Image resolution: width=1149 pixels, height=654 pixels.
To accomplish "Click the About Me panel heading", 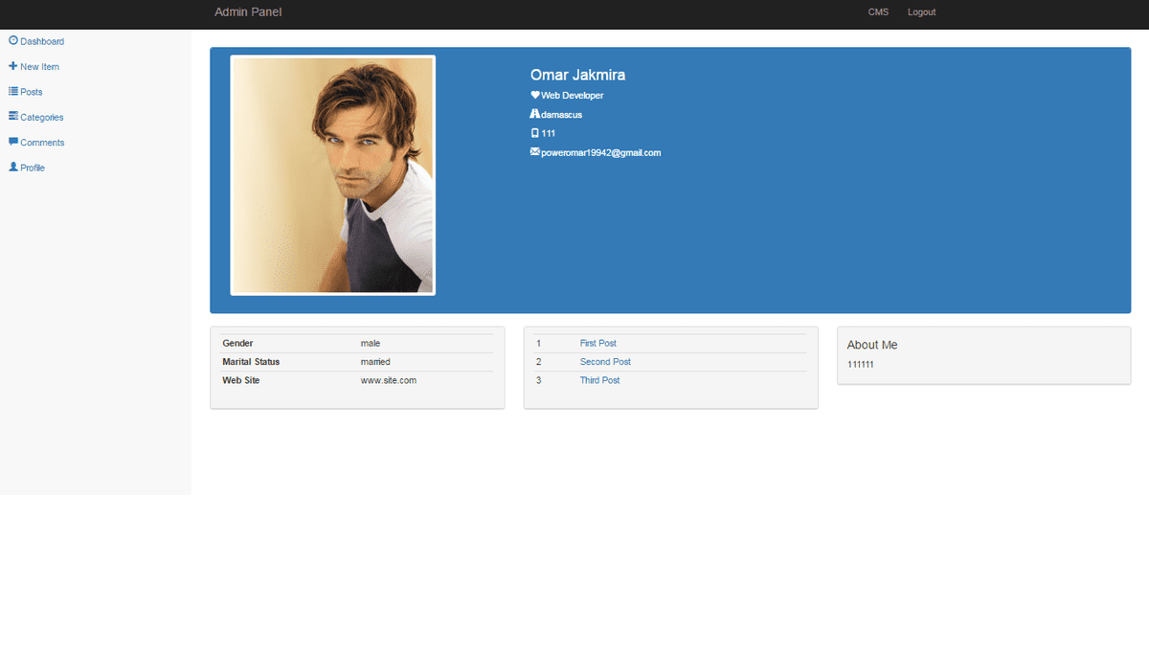I will [872, 345].
